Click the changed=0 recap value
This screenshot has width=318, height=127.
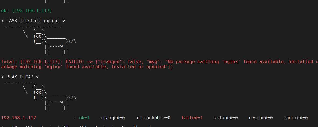pyautogui.click(x=112, y=118)
